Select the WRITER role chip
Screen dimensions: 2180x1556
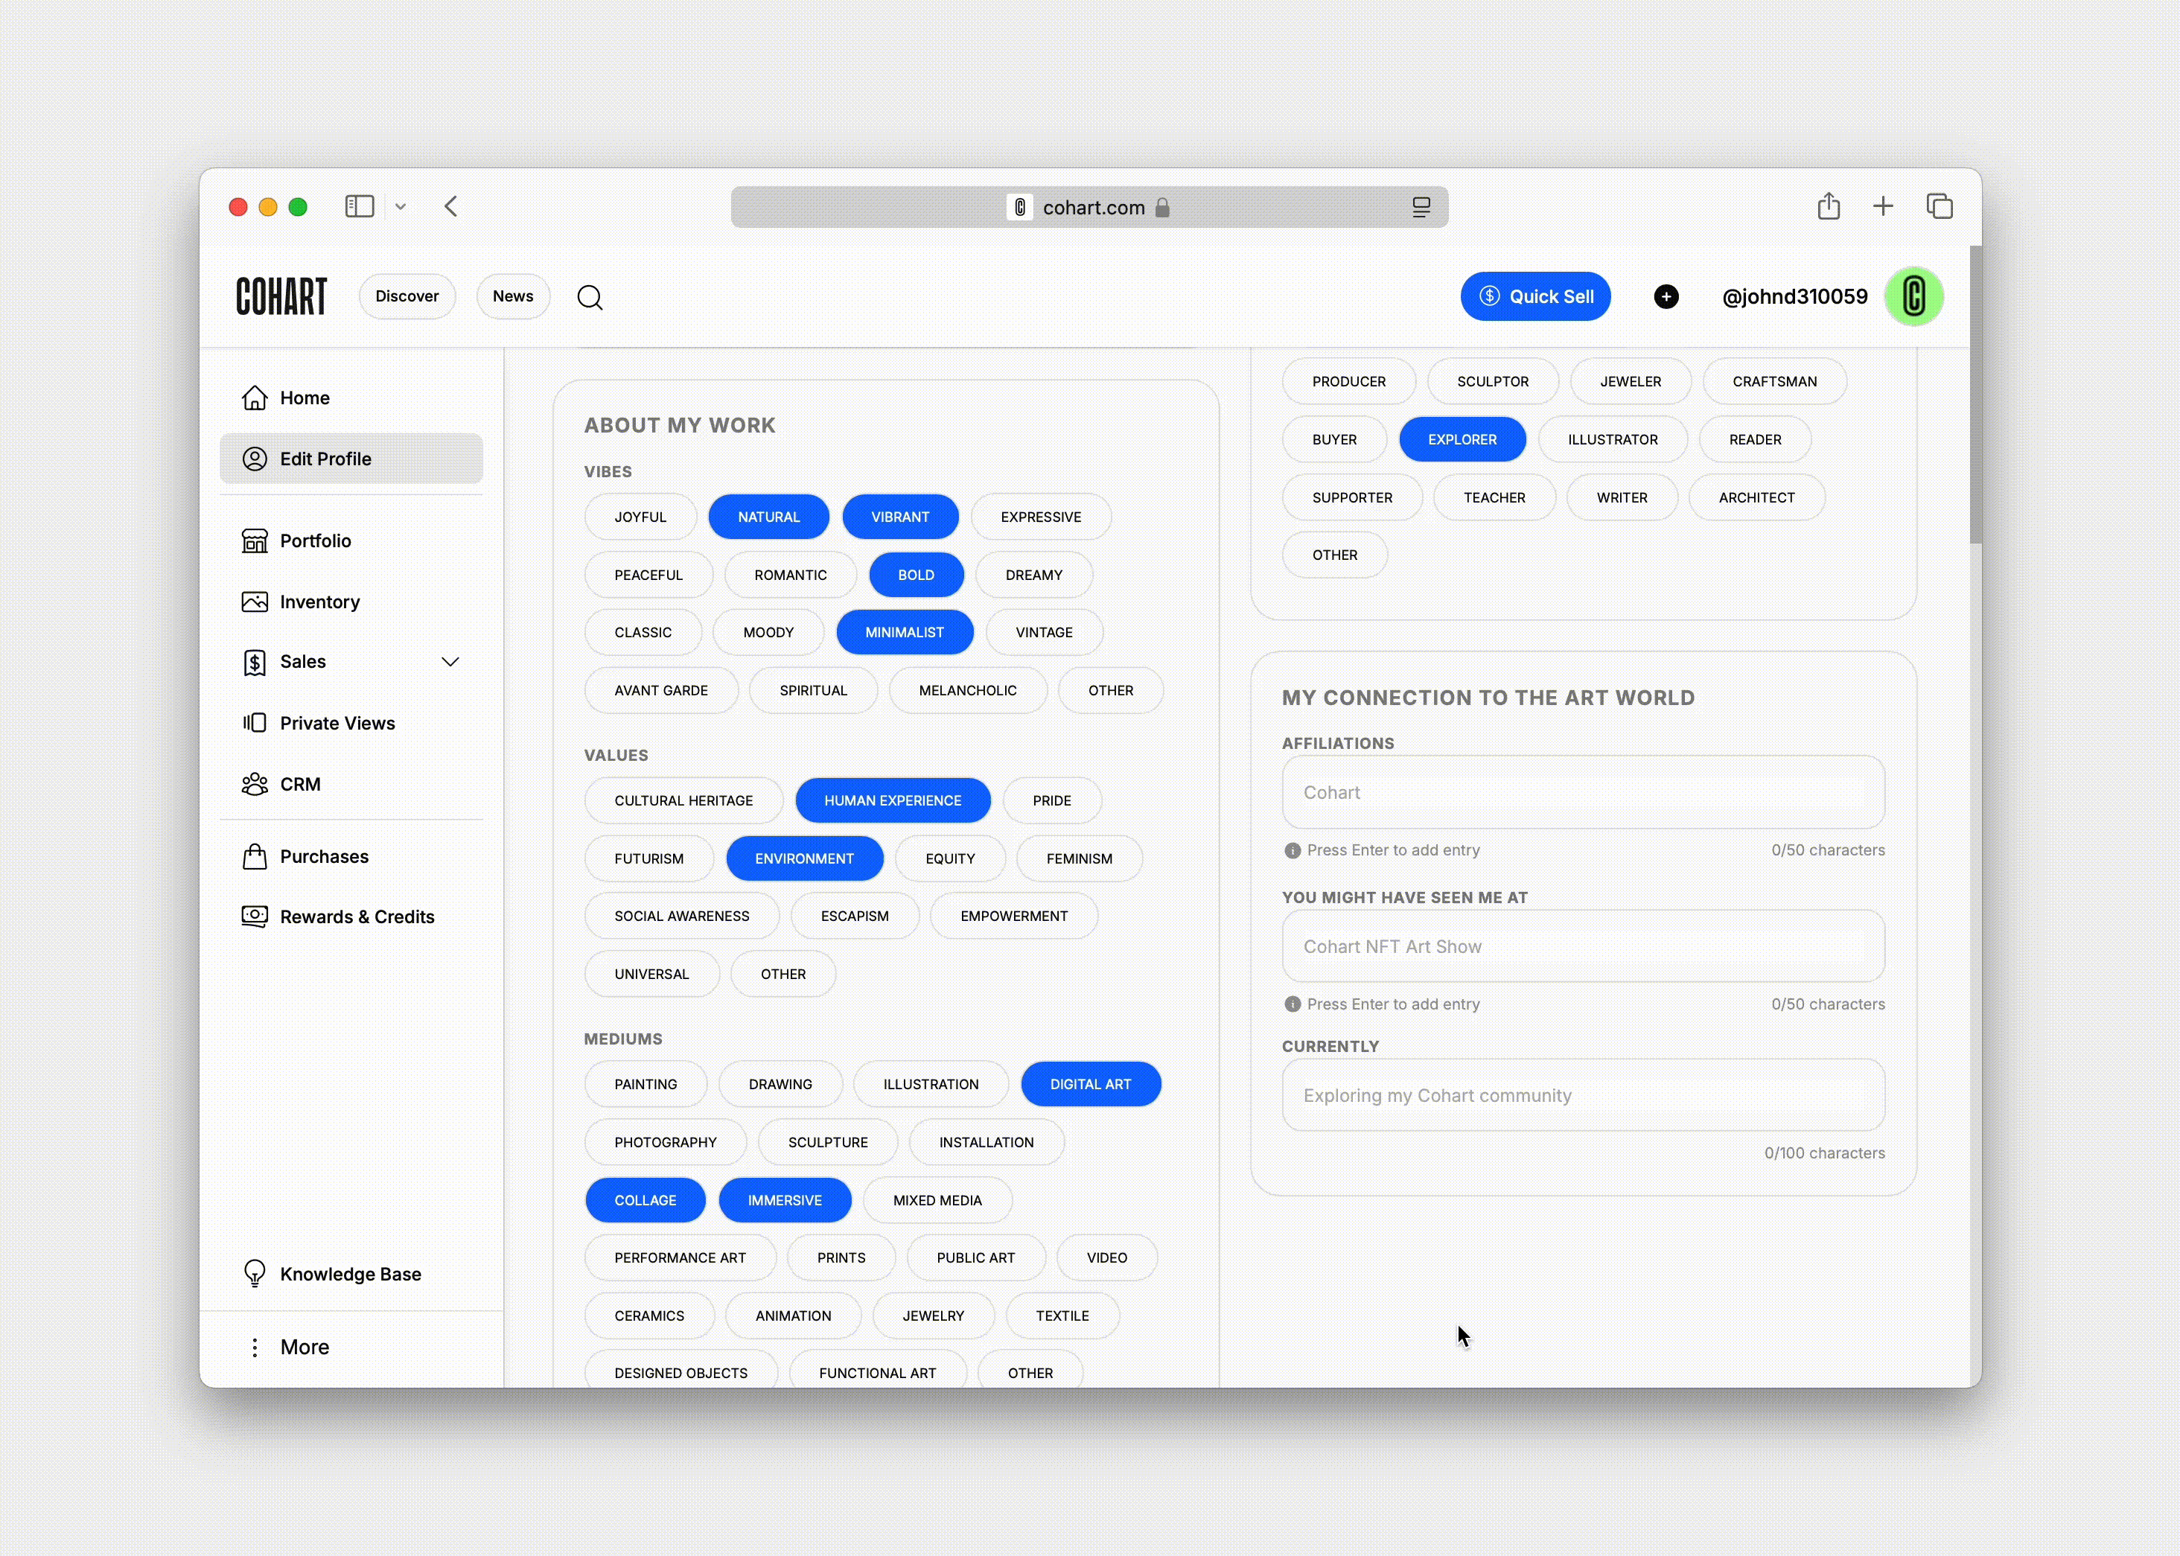pos(1622,498)
